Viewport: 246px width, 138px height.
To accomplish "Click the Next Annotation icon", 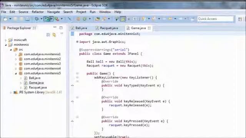I will tap(143, 19).
